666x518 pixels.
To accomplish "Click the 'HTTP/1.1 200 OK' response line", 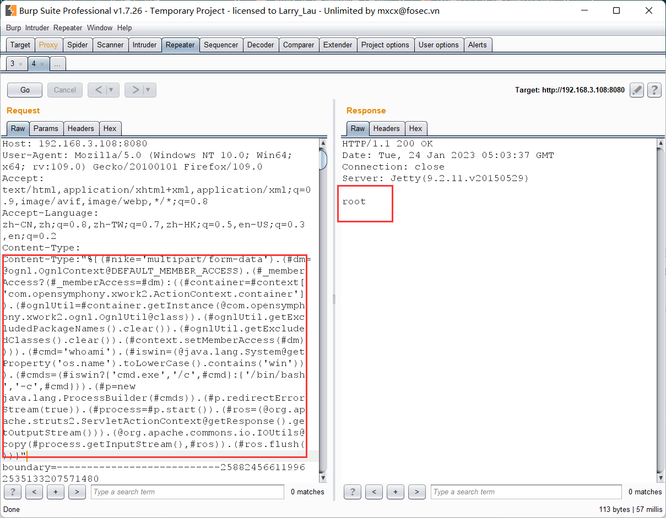I will [x=388, y=144].
